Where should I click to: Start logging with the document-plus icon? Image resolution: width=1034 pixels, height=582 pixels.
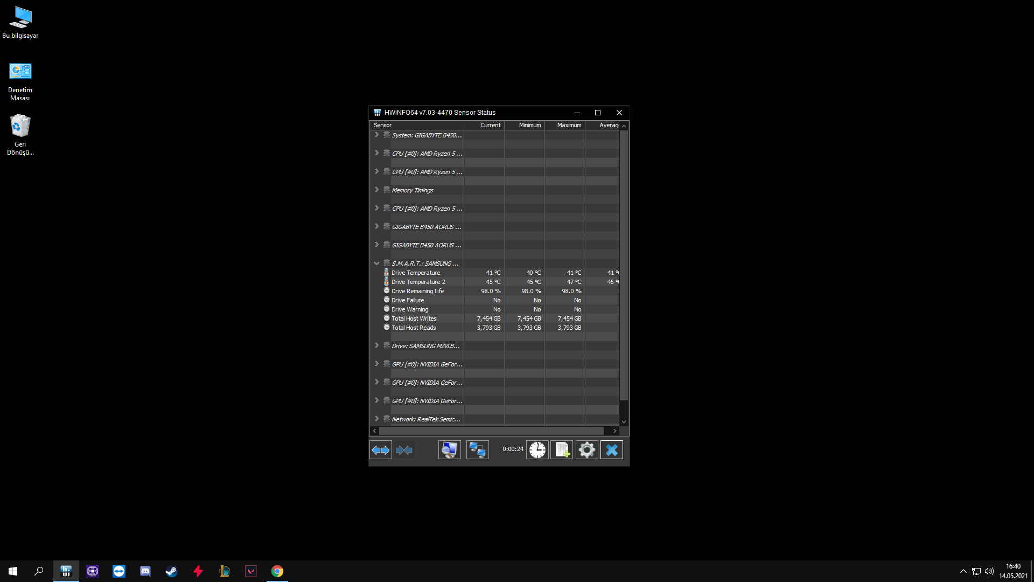[562, 450]
